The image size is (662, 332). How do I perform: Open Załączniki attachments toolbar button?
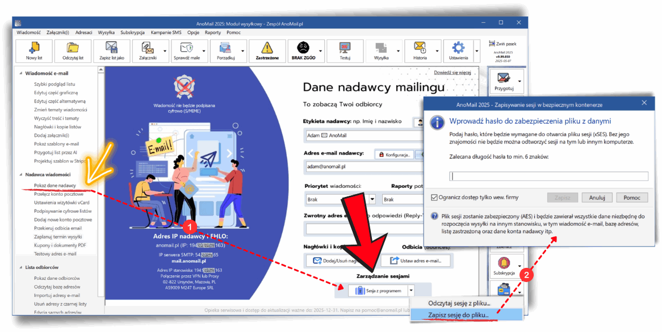148,51
